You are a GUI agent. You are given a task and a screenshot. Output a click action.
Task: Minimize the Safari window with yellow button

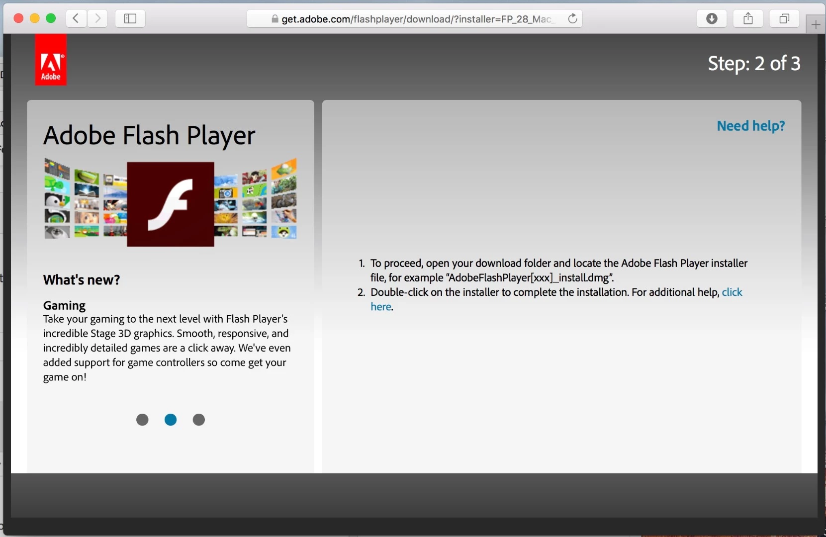[x=35, y=18]
